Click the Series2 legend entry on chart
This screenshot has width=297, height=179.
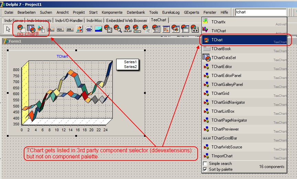[x=130, y=67]
